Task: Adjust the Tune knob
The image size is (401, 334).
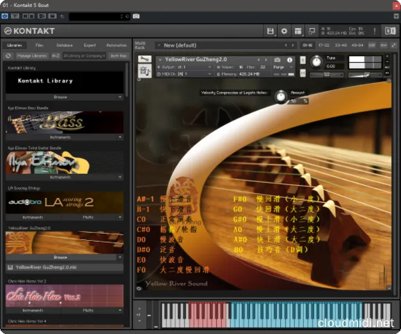Action: click(315, 61)
